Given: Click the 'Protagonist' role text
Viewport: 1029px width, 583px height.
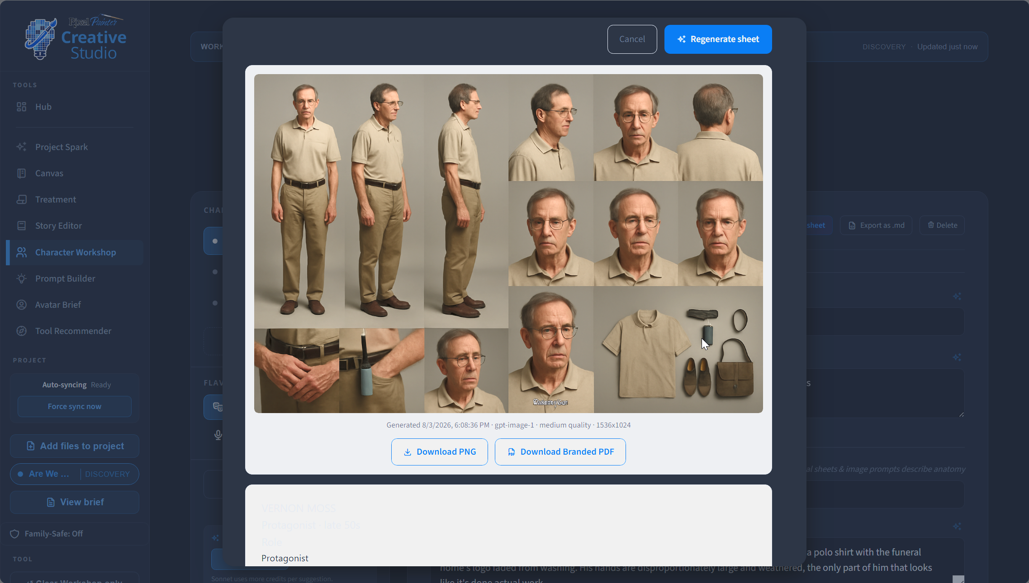Looking at the screenshot, I should coord(285,558).
